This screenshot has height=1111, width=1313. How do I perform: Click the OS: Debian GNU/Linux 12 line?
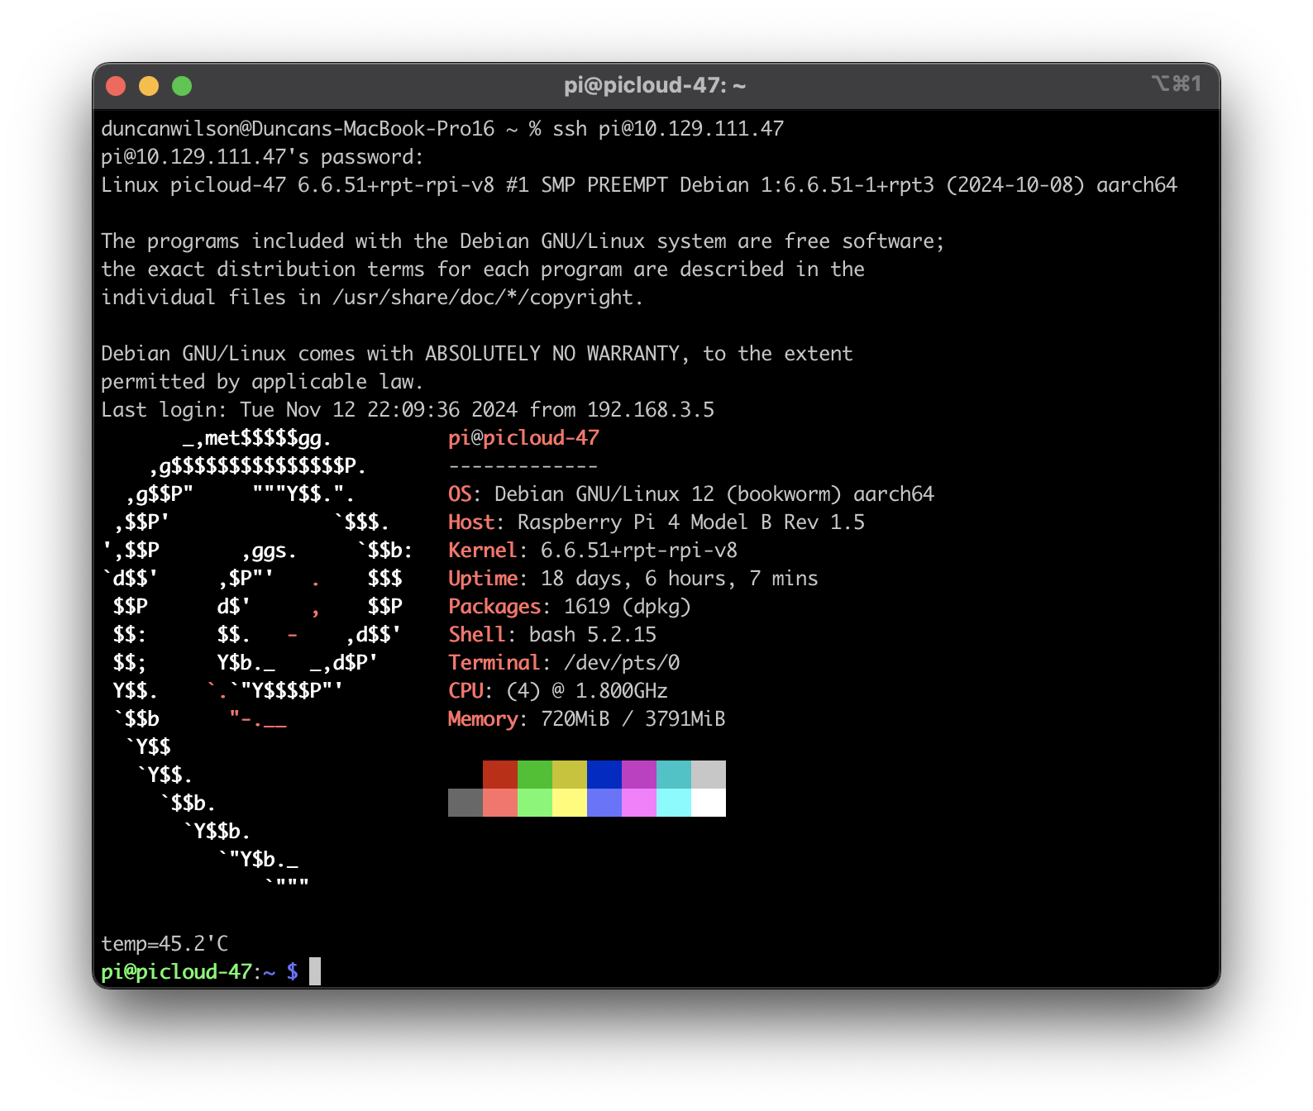[x=691, y=494]
